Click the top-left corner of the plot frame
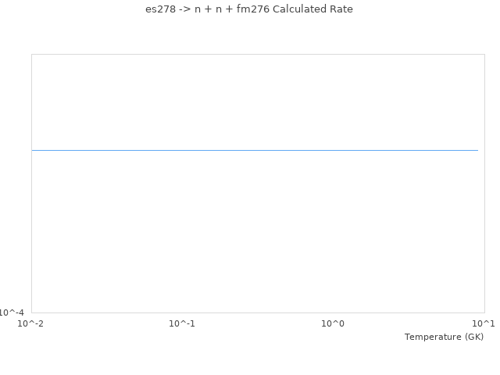This screenshot has height=375, width=500. coord(32,55)
